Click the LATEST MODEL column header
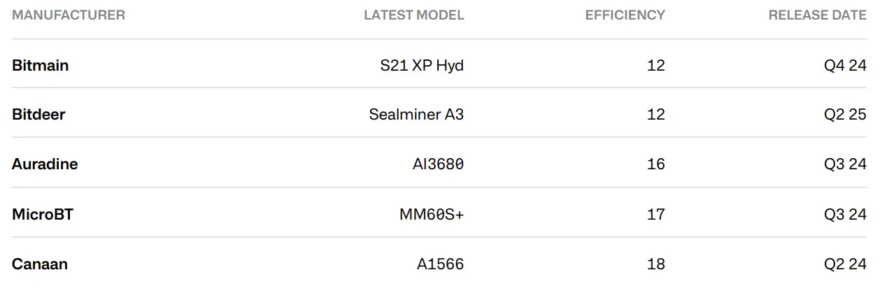The image size is (887, 291). click(x=414, y=15)
